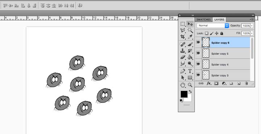This screenshot has height=134, width=261.
Task: Click the Auto-Align Layers icon
Action: [x=80, y=6]
